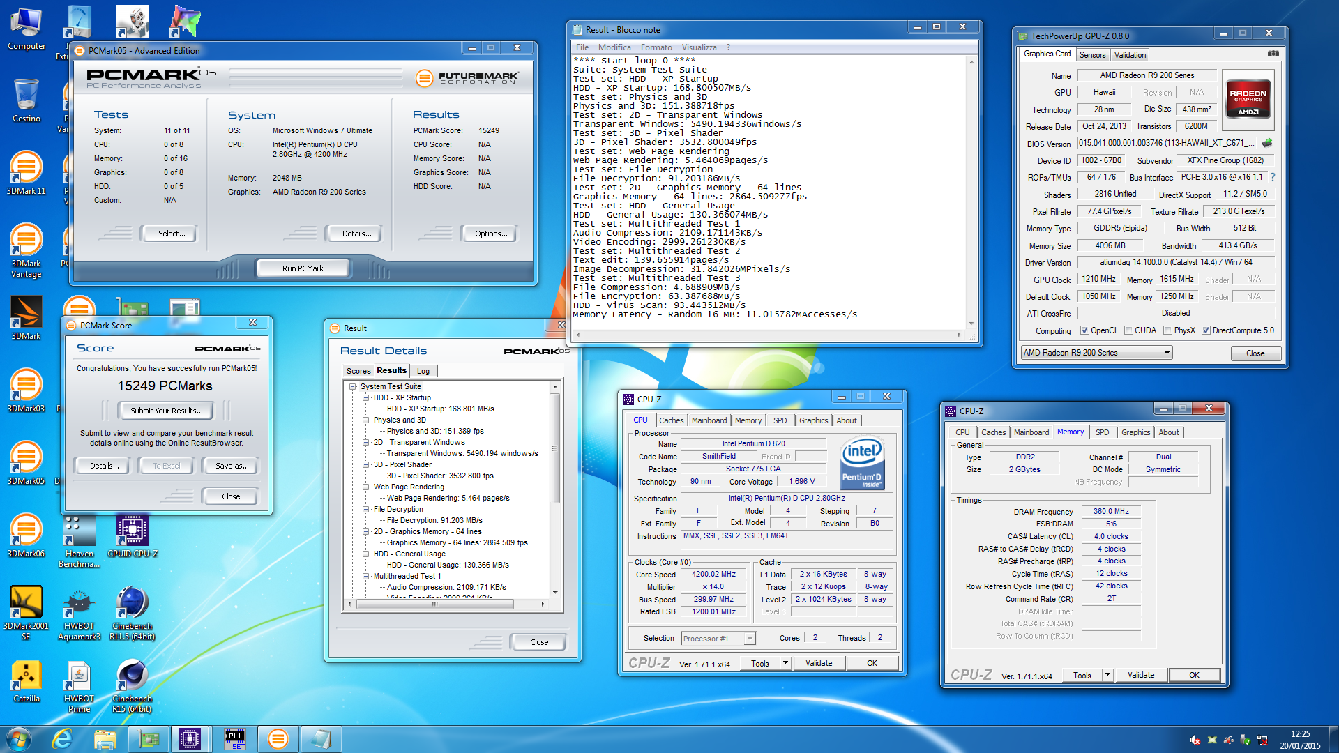This screenshot has width=1339, height=753.
Task: Open the Formato menu in Notepad
Action: pos(656,47)
